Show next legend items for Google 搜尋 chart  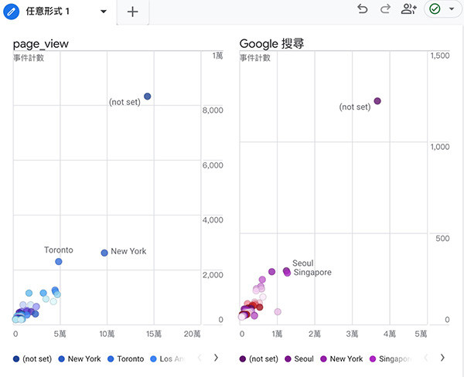click(442, 358)
